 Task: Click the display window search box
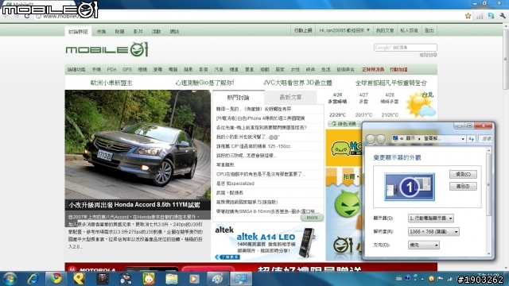(x=486, y=139)
